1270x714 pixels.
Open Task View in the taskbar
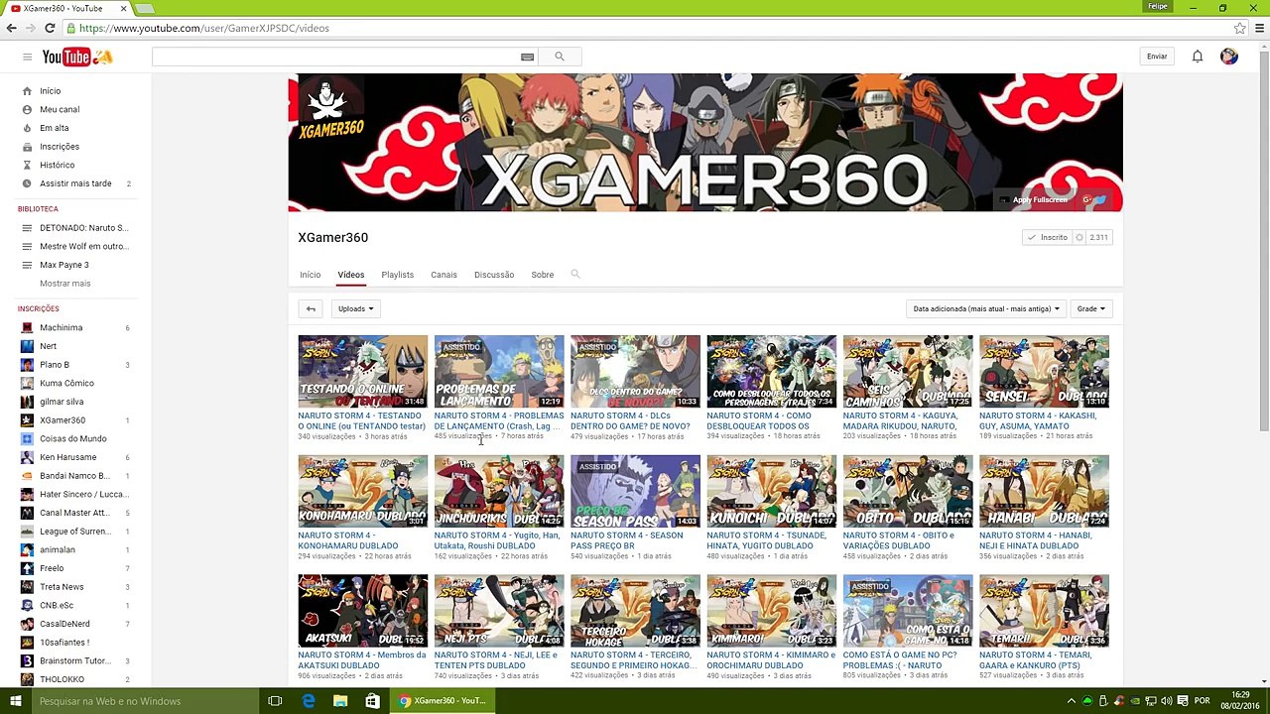[275, 701]
